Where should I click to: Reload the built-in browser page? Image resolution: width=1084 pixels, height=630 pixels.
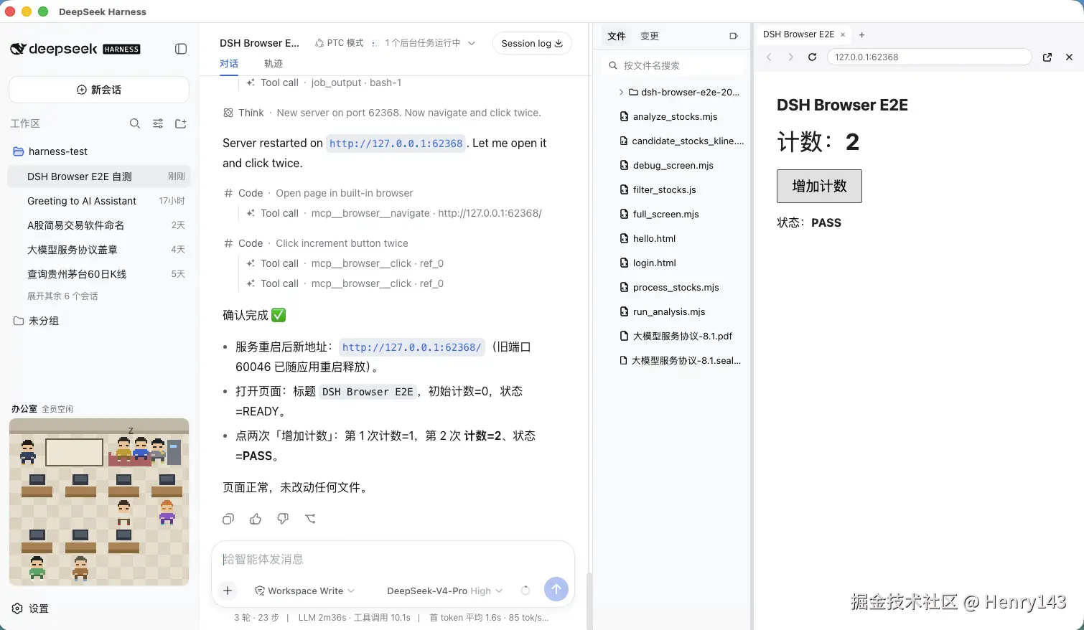pyautogui.click(x=812, y=57)
